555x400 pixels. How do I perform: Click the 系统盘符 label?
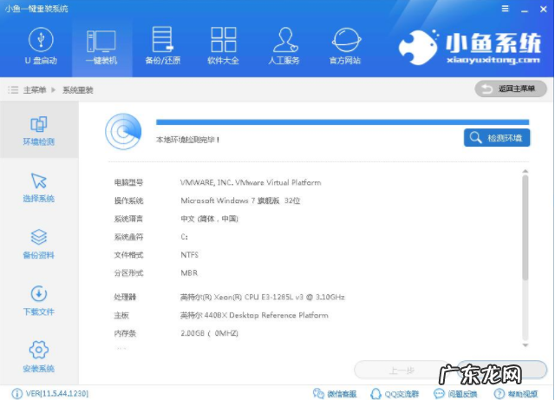click(x=128, y=237)
